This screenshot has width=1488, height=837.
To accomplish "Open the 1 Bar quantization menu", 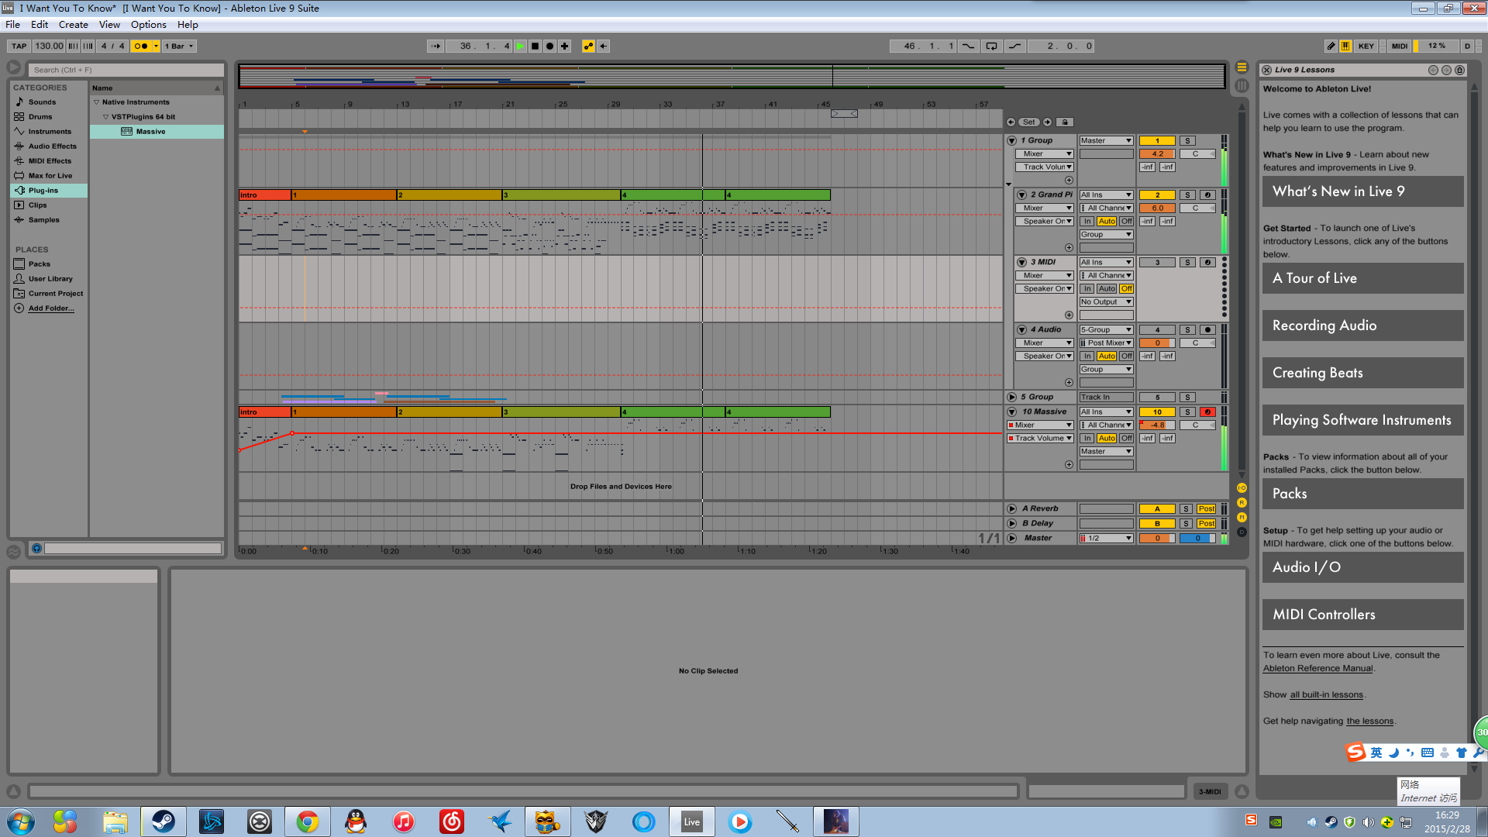I will 179,46.
